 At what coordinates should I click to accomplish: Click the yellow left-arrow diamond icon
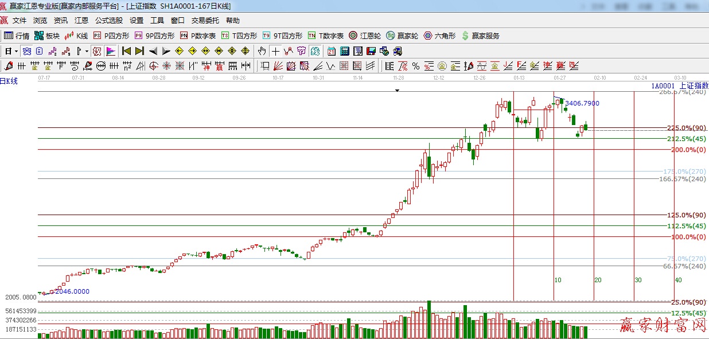[x=179, y=51]
